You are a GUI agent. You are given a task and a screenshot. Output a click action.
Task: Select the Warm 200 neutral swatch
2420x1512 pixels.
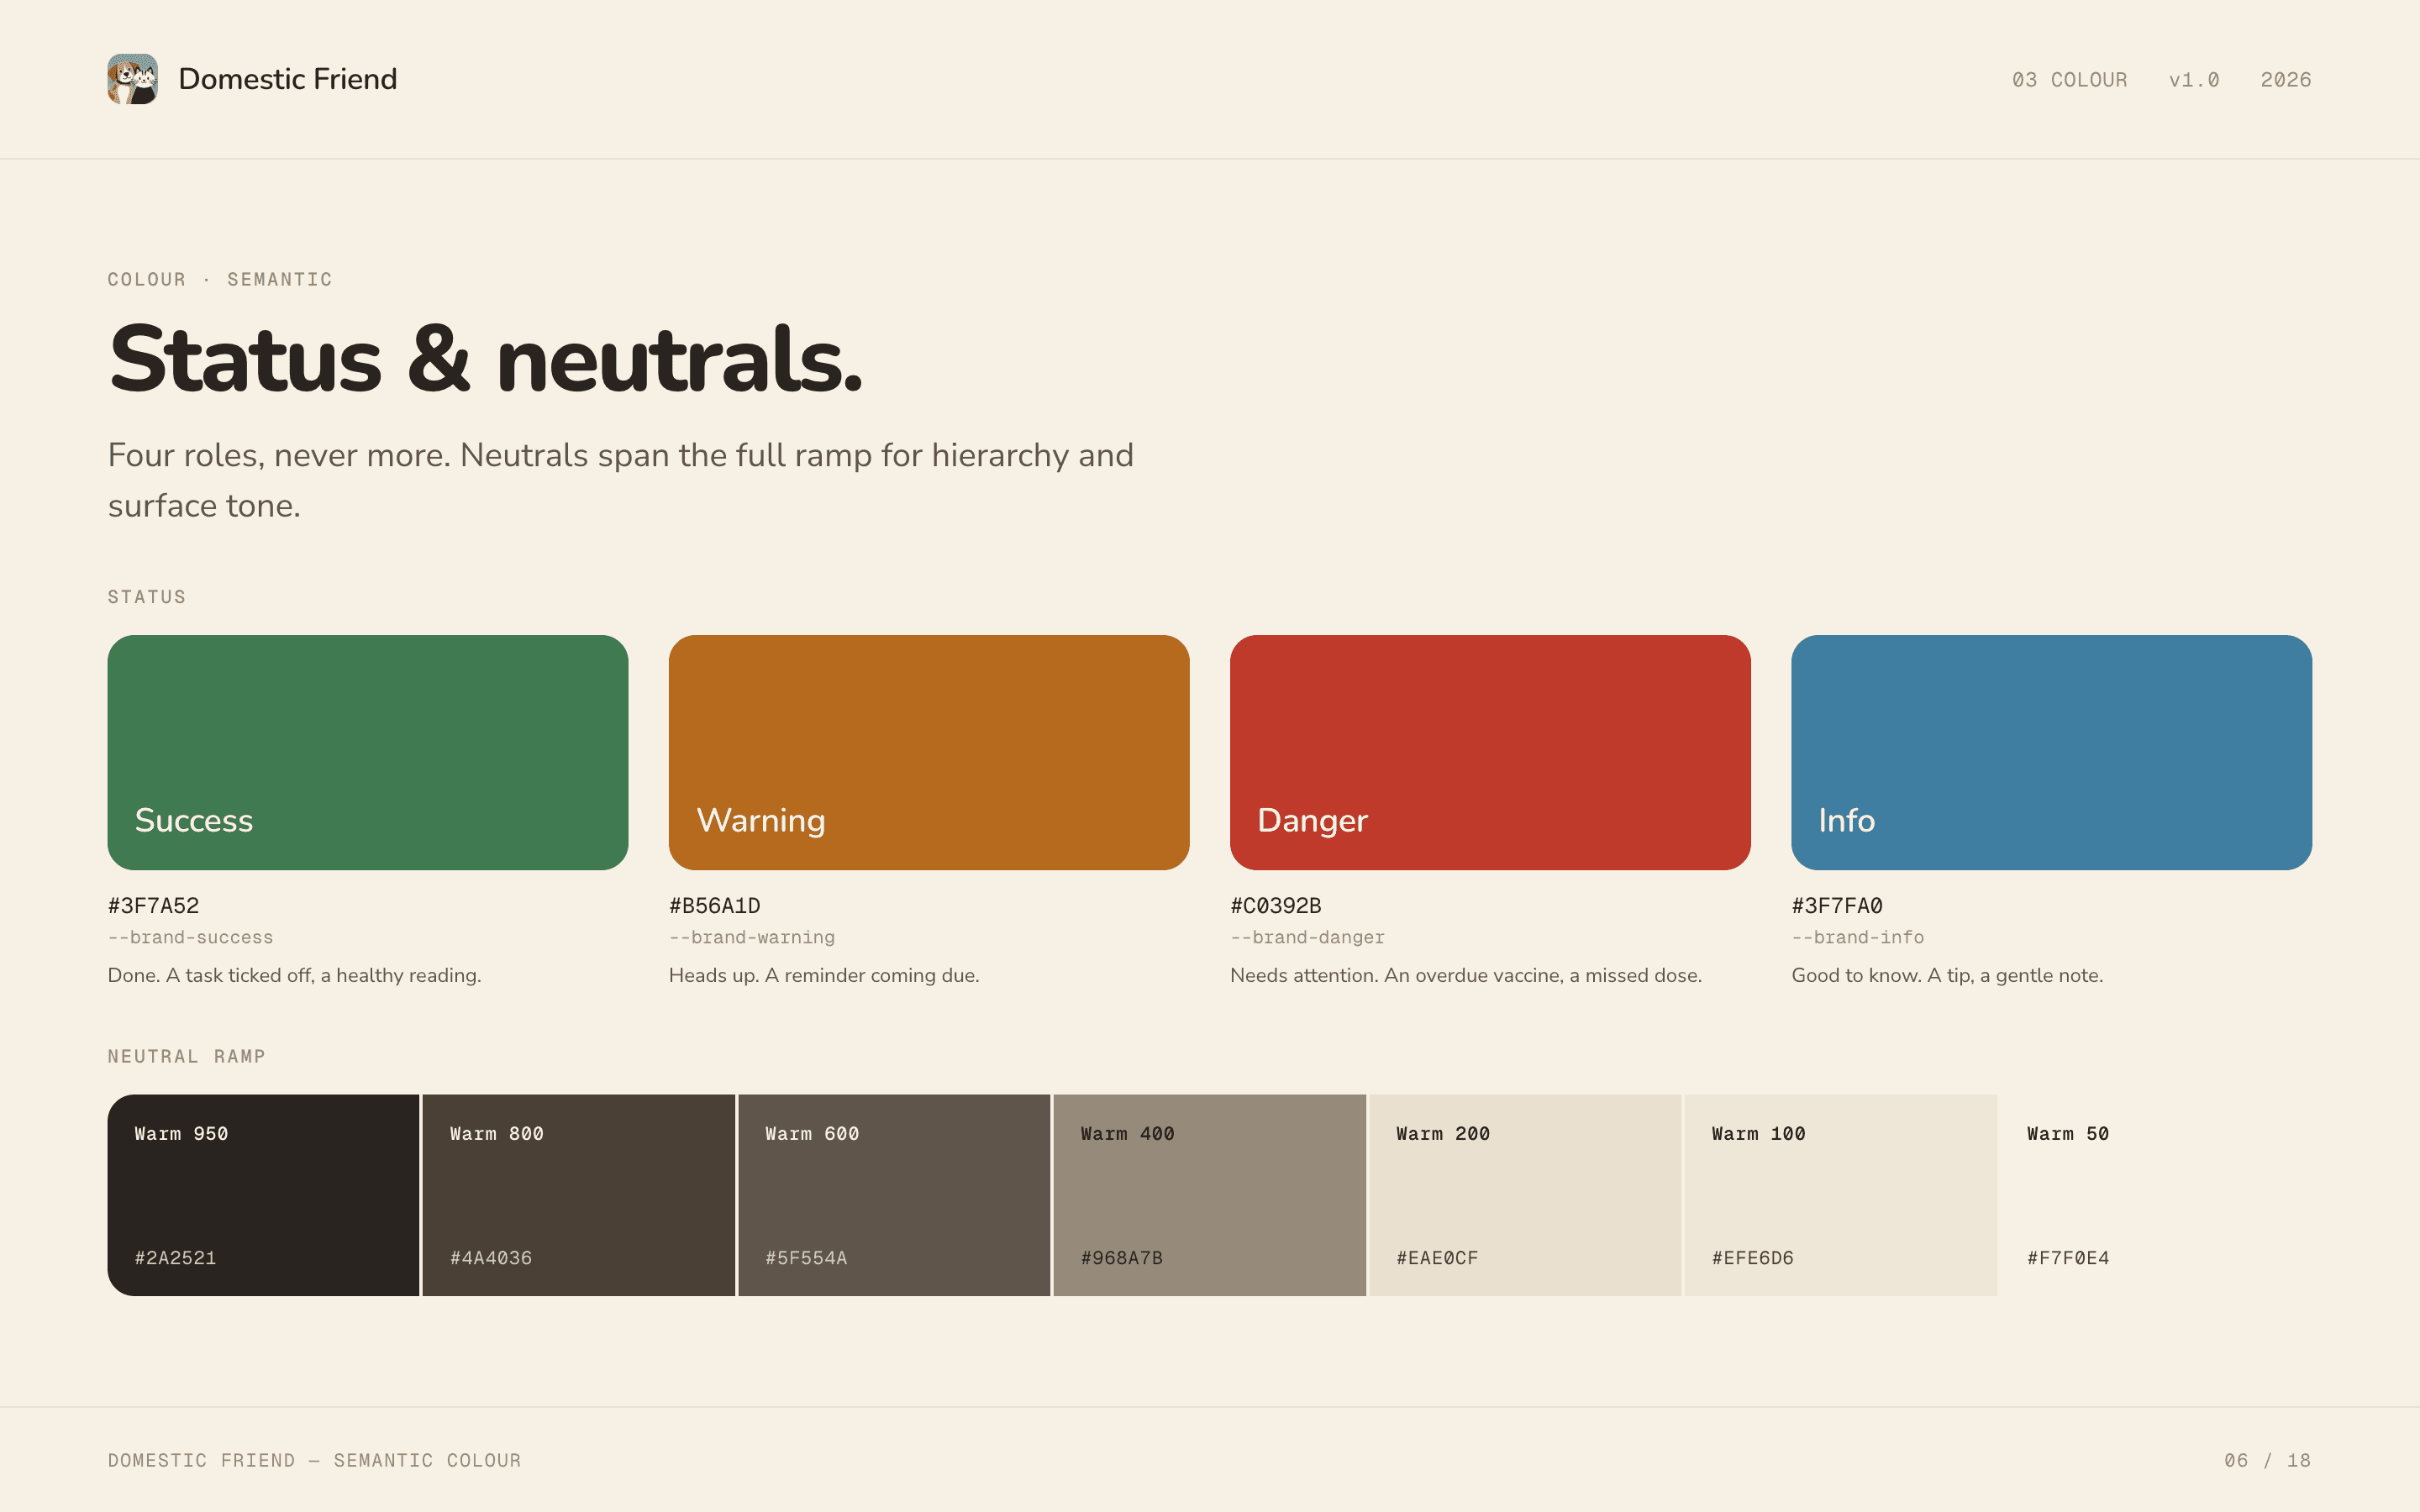tap(1525, 1195)
